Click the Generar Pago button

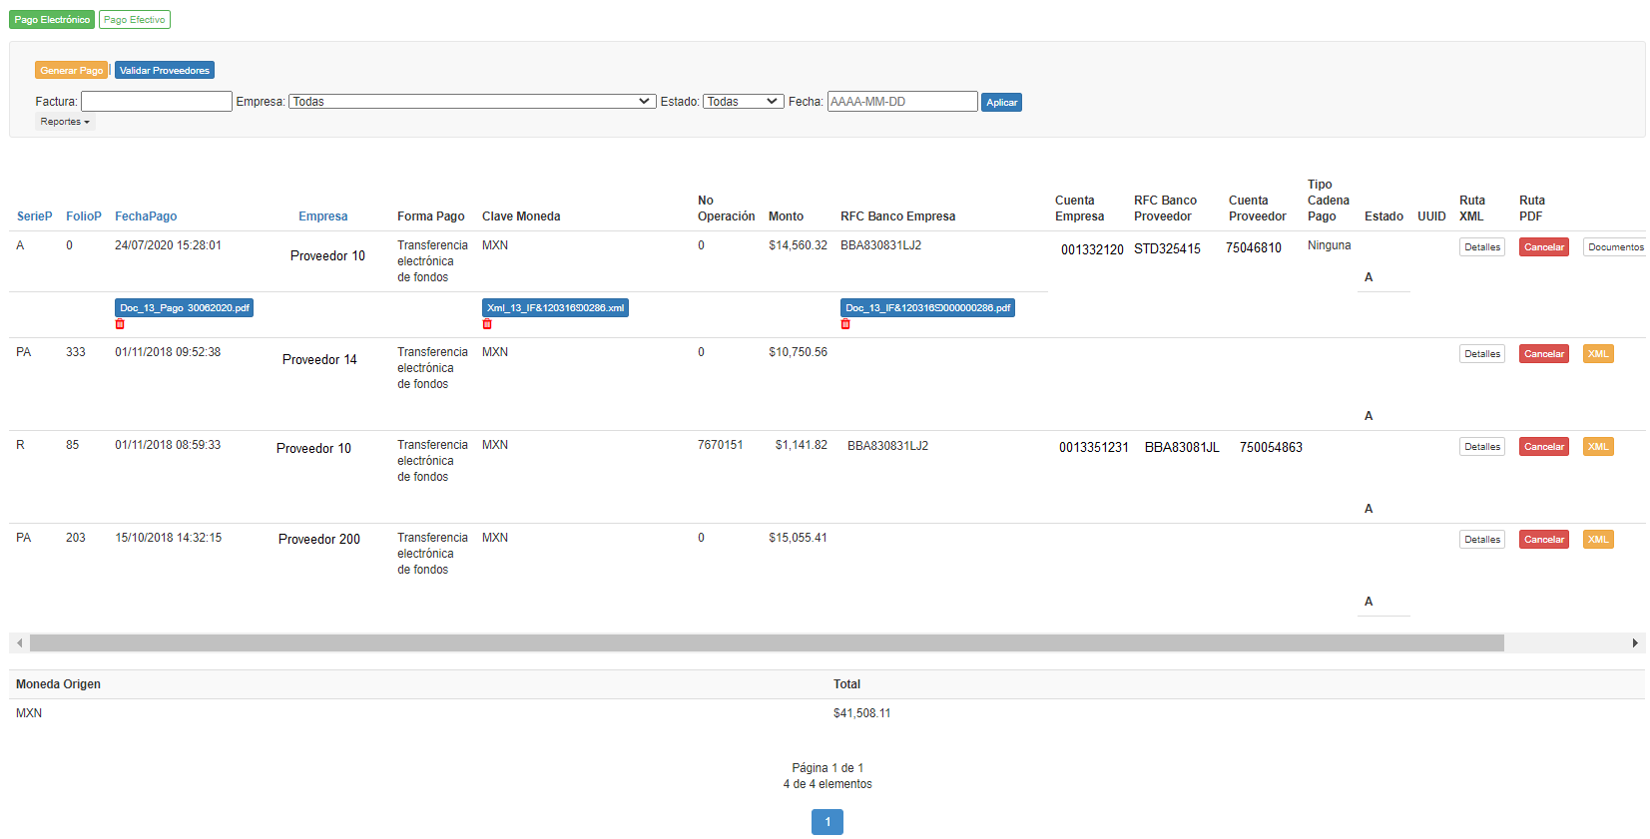pos(72,71)
